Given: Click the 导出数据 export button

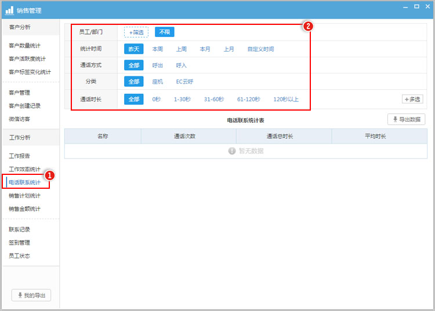Looking at the screenshot, I should coord(407,119).
